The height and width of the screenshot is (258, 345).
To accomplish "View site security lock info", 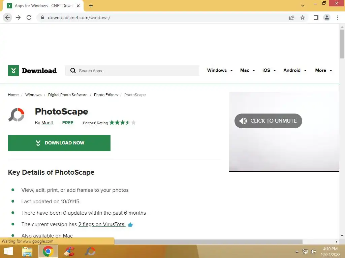I will 42,17.
